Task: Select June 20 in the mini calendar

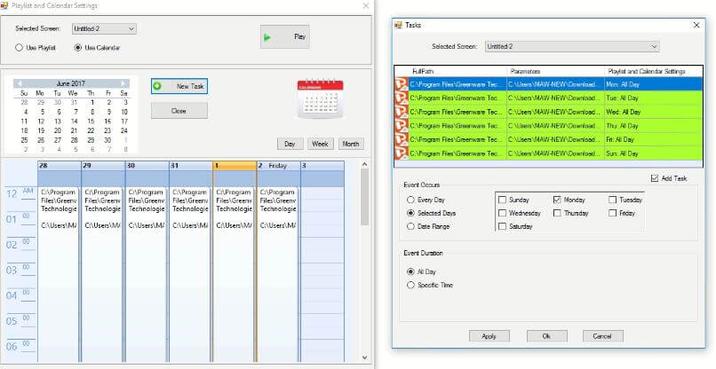Action: pos(58,130)
